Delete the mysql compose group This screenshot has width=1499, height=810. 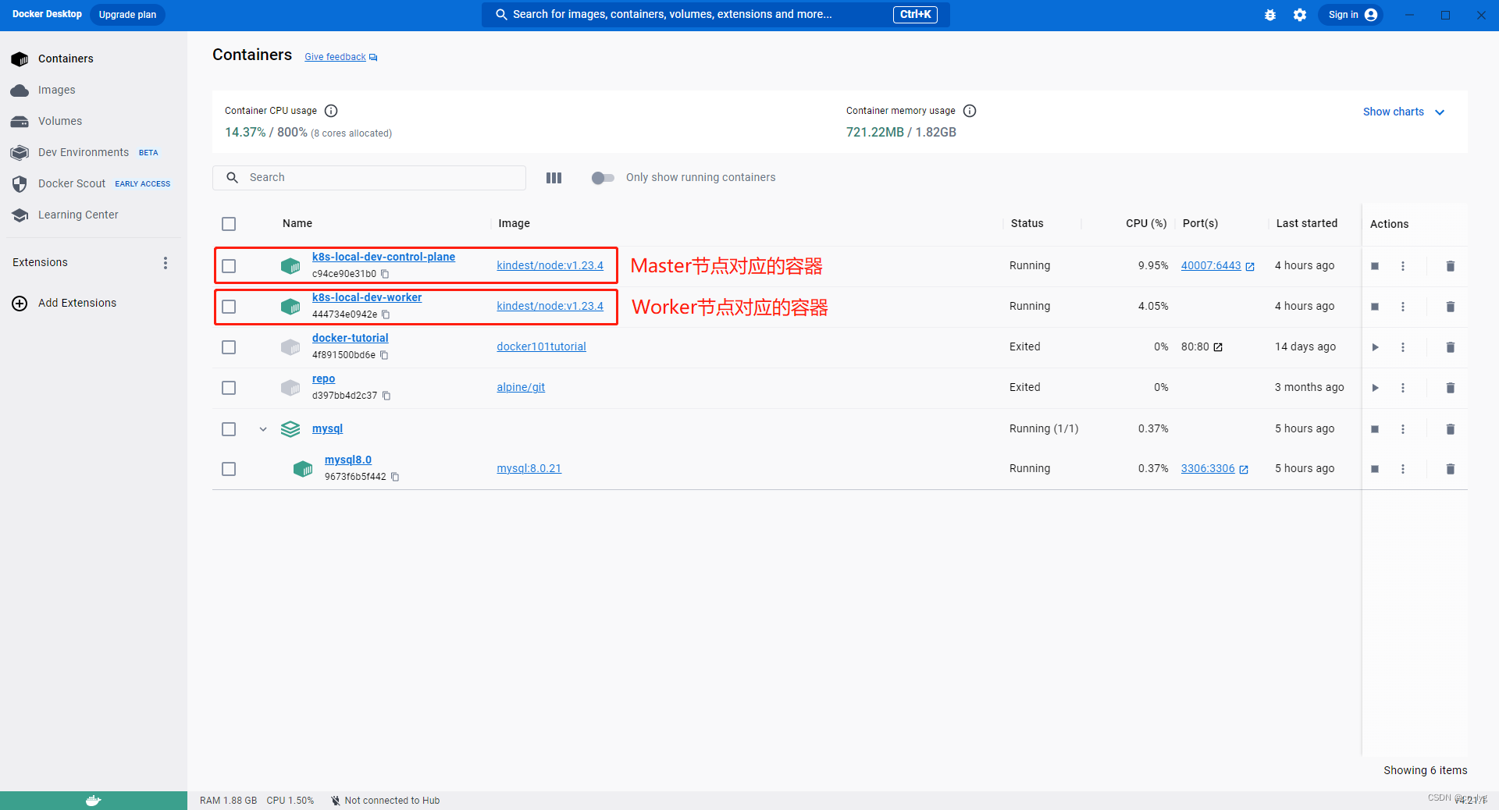point(1451,429)
